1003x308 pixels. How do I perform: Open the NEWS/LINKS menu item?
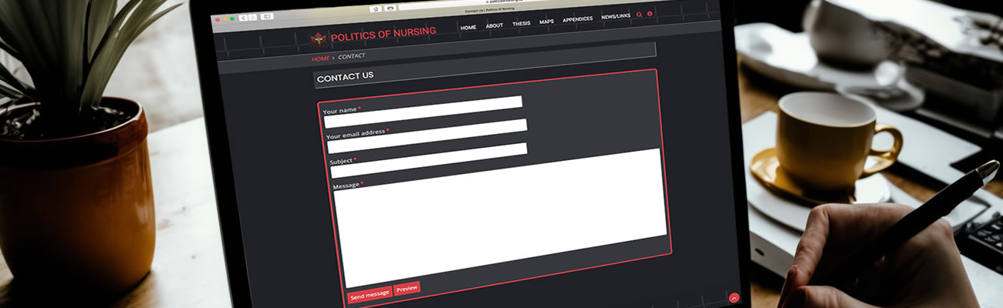click(x=616, y=17)
